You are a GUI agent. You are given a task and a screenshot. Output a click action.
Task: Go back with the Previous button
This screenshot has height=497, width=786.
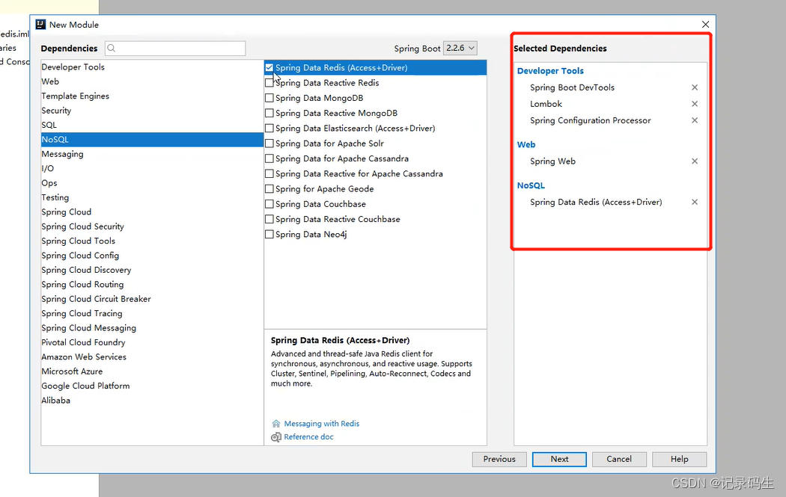499,460
